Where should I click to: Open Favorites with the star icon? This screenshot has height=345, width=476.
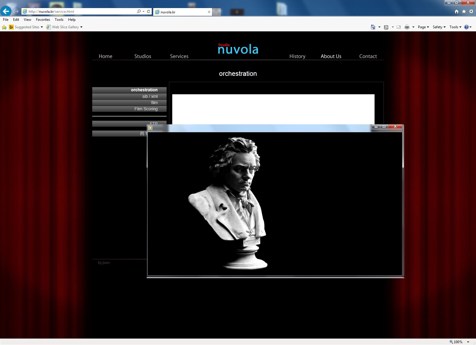click(464, 11)
